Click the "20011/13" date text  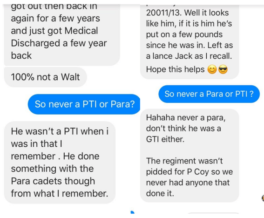point(163,13)
